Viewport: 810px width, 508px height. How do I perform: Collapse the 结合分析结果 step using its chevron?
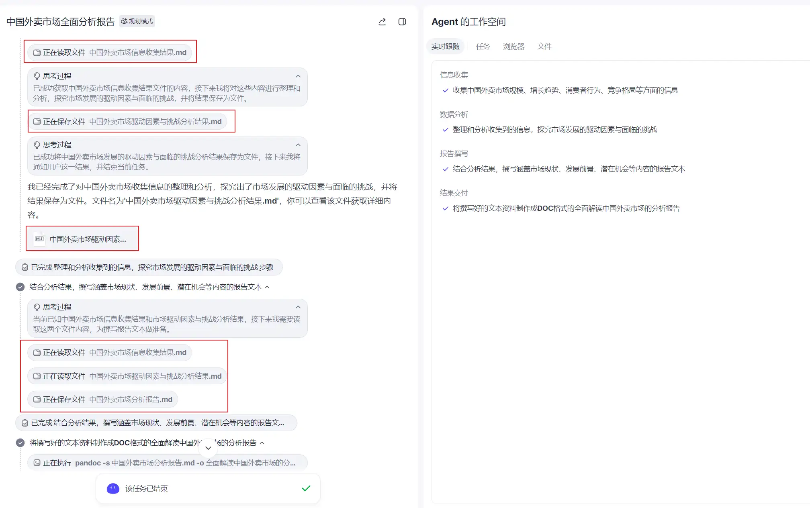(x=267, y=287)
